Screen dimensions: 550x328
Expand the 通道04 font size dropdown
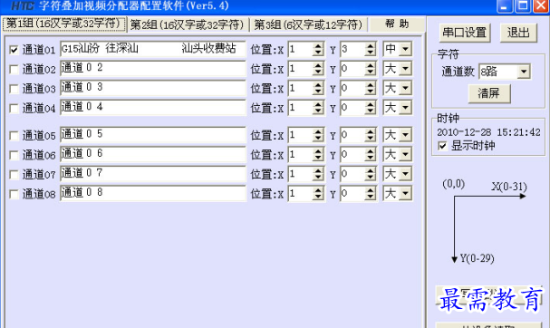(406, 108)
